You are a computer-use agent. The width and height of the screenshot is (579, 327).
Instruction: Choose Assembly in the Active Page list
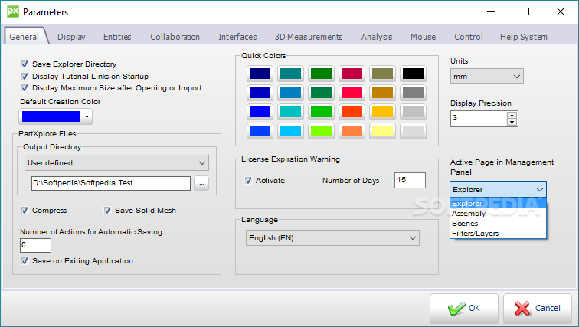pos(498,214)
